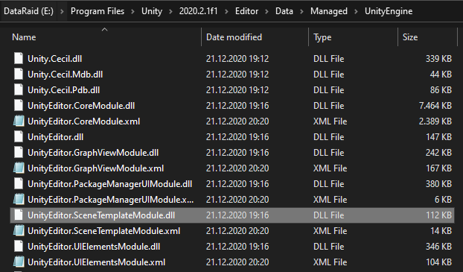Select the file UnityEditor.GraphViewModule.dll
This screenshot has width=463, height=272.
pos(93,153)
